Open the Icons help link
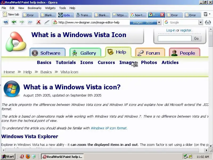The width and height of the screenshot is (213, 160). [87, 62]
